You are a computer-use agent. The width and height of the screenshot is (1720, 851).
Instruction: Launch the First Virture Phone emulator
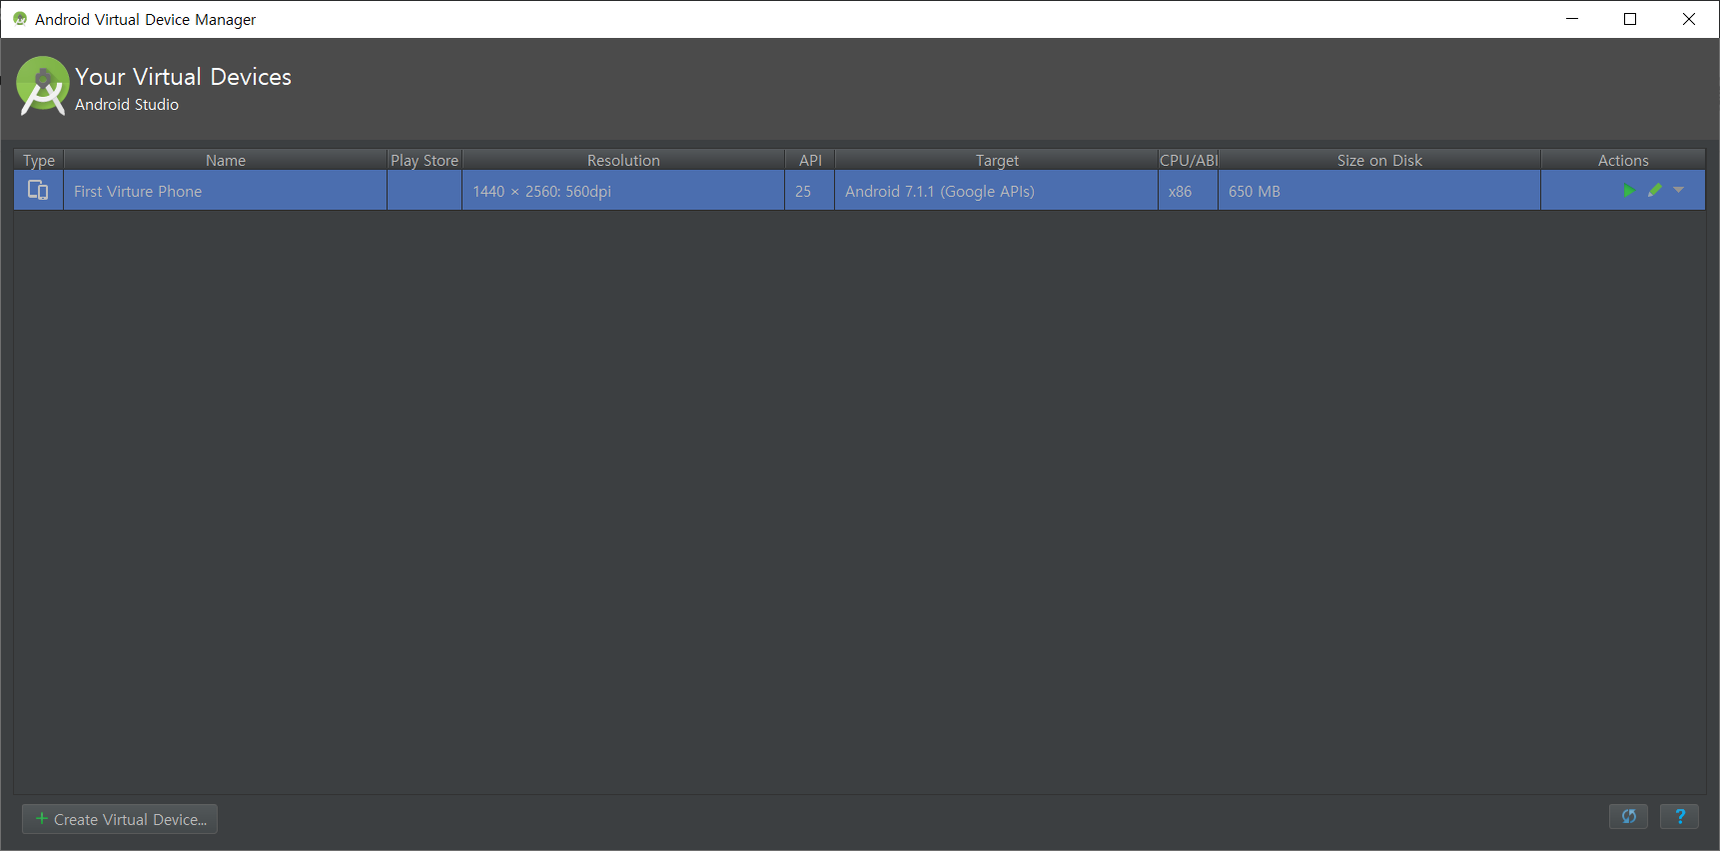(x=1628, y=191)
